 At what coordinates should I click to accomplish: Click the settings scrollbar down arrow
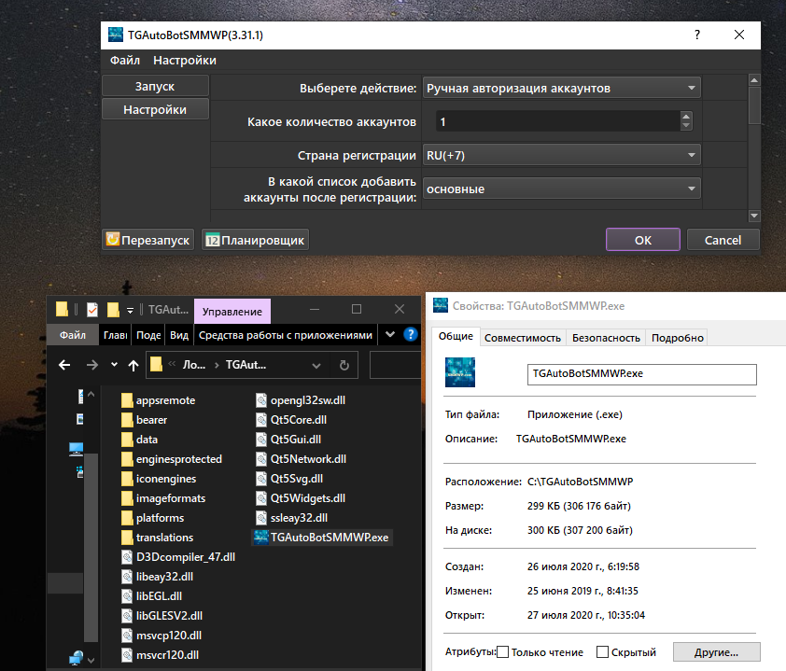click(754, 216)
